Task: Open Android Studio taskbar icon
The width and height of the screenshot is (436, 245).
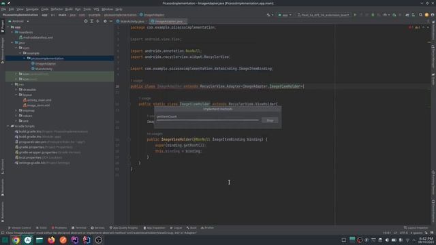Action: 28,240
